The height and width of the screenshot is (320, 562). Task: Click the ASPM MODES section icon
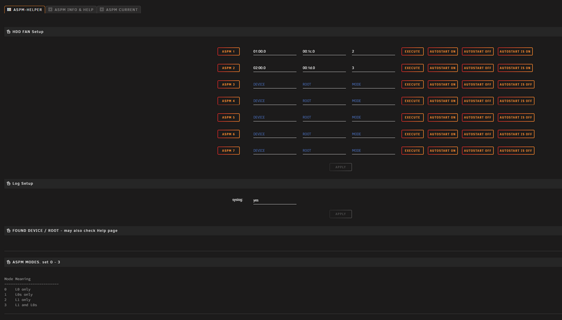pyautogui.click(x=8, y=262)
